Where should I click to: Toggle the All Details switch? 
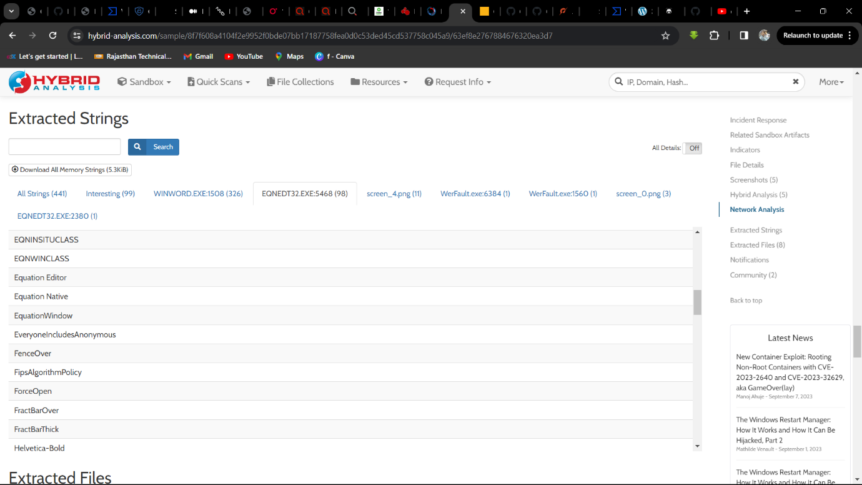coord(693,148)
